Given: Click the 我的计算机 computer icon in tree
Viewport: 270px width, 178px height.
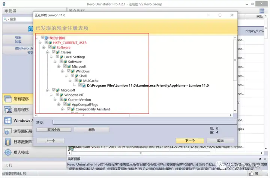Looking at the screenshot, I should click(x=46, y=38).
